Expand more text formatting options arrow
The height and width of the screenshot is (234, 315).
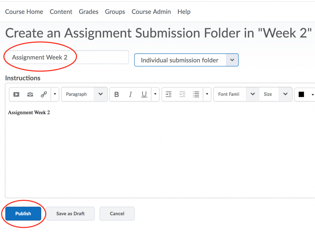[155, 94]
